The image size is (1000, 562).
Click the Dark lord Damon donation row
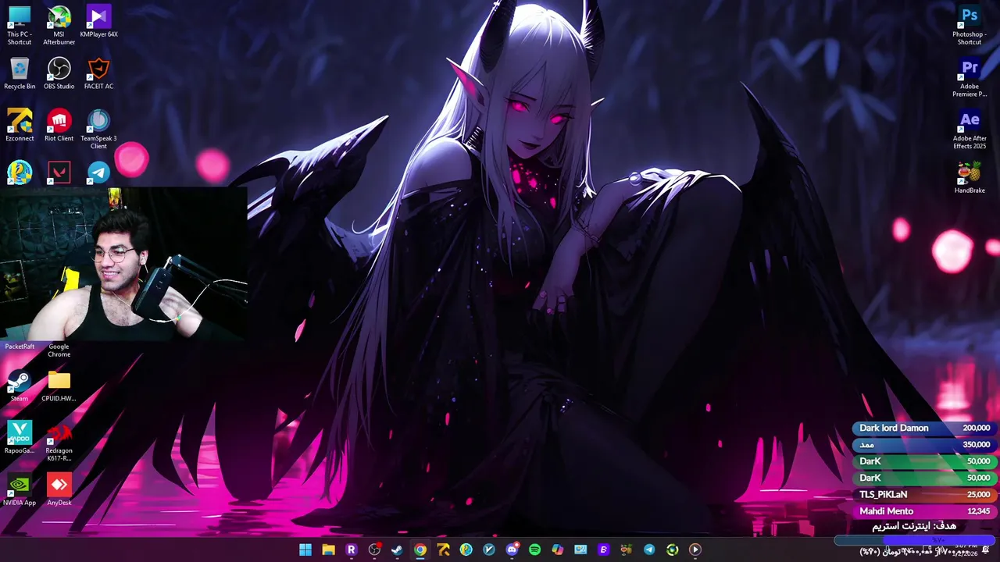(x=924, y=428)
